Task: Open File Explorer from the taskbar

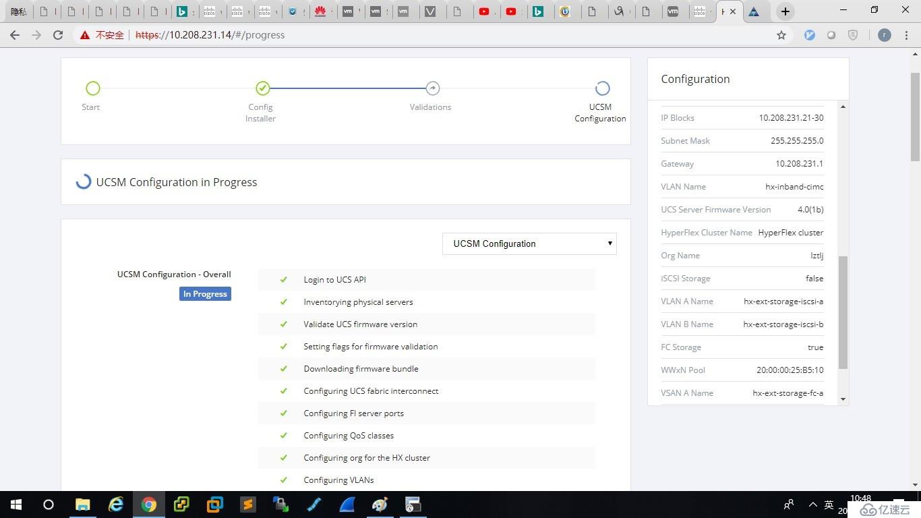Action: click(82, 505)
